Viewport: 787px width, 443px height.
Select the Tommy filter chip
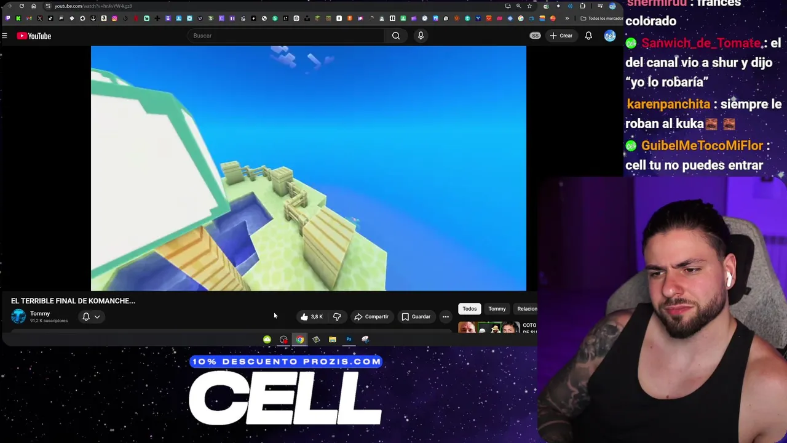(x=497, y=309)
